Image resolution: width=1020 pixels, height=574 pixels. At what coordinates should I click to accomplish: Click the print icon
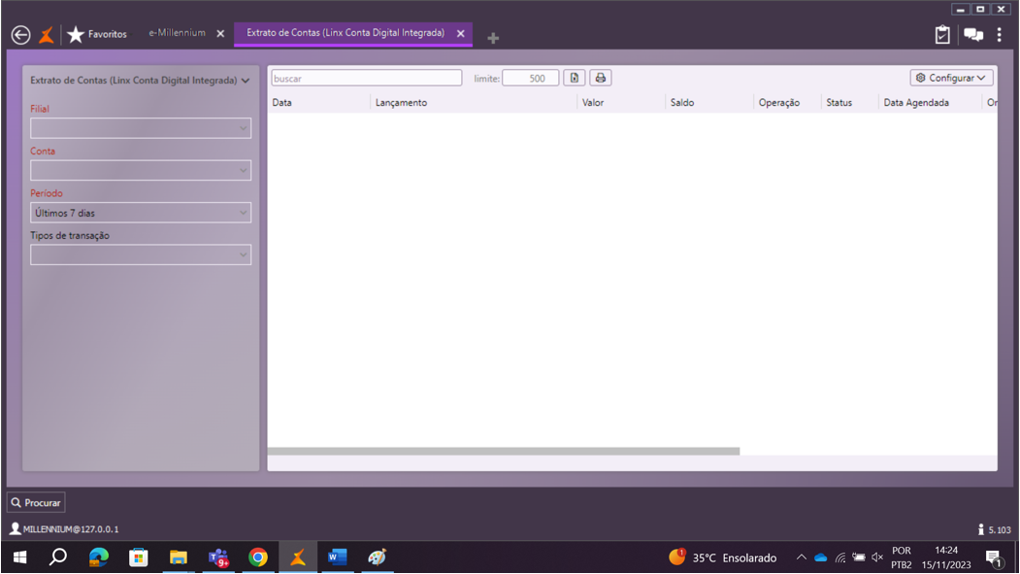click(600, 78)
